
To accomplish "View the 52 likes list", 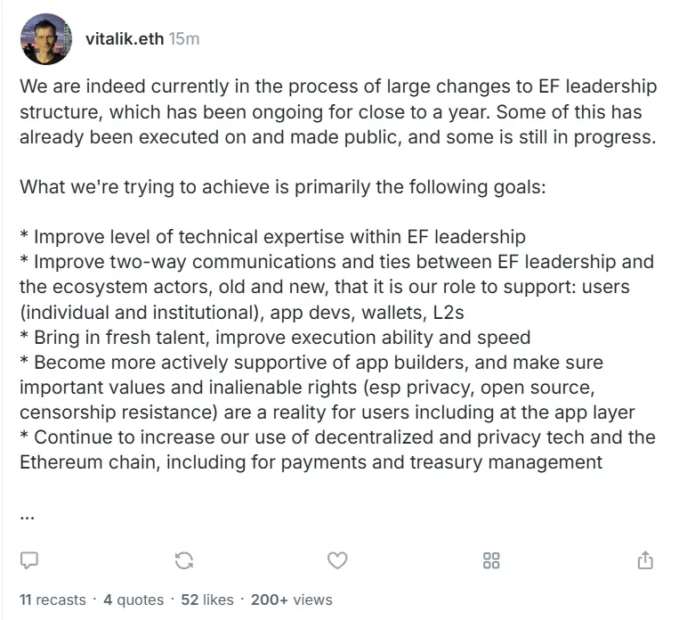I will click(x=206, y=600).
